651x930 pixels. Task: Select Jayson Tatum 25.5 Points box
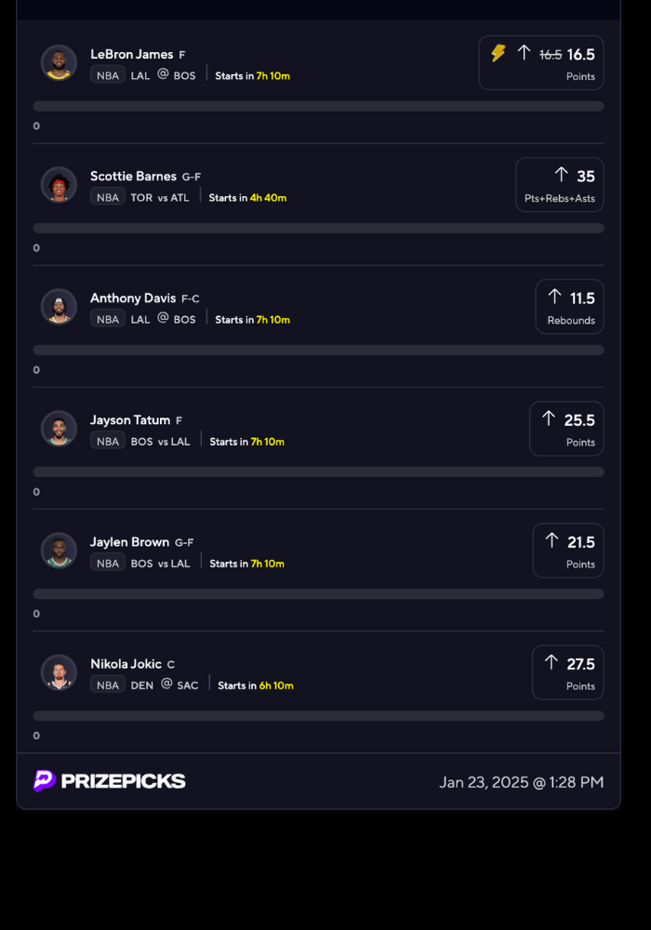(566, 429)
